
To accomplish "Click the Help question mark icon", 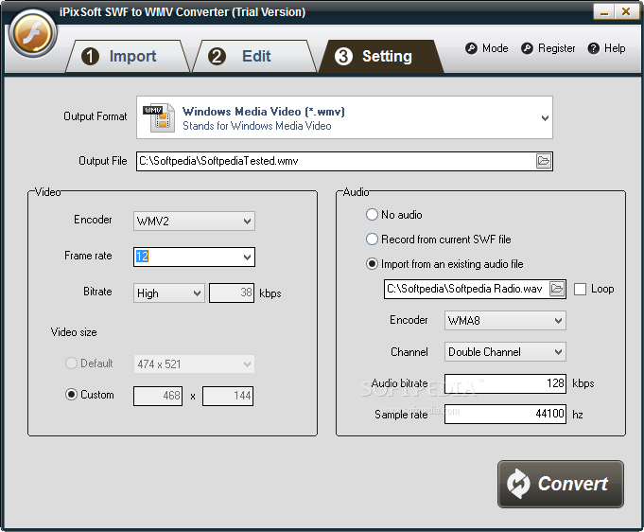I will (x=594, y=48).
